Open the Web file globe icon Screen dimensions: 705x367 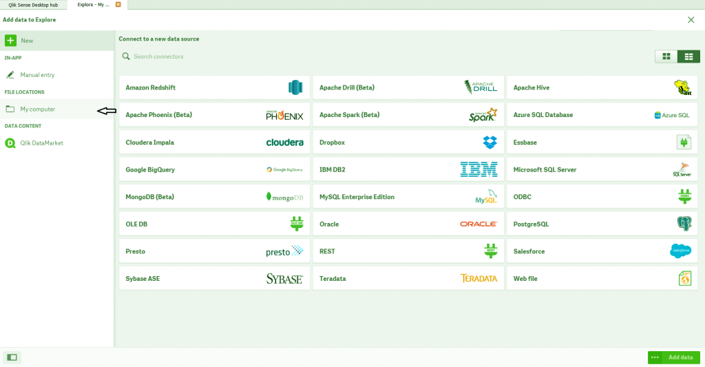684,278
